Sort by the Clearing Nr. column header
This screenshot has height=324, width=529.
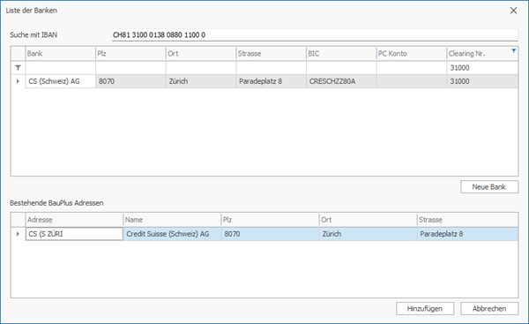(x=482, y=54)
